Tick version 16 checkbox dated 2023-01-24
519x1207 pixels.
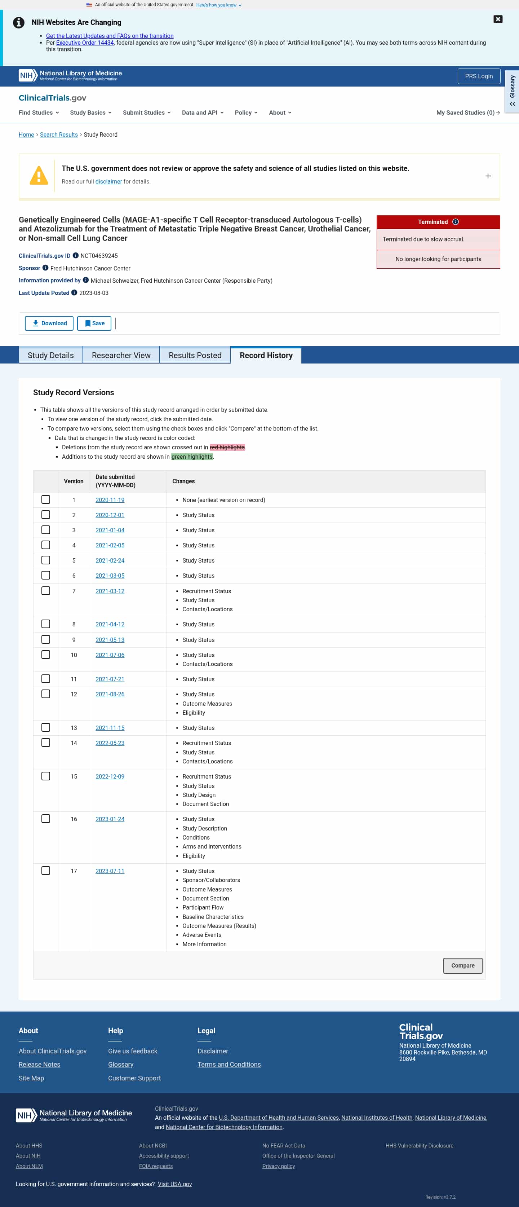pyautogui.click(x=46, y=819)
